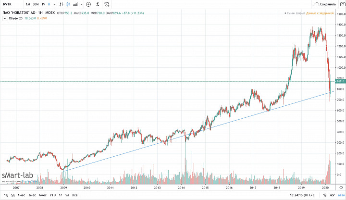Image resolution: width=346 pixels, height=200 pixels.
Task: Collapse the Объём indicator legend arrow
Action: [5, 19]
